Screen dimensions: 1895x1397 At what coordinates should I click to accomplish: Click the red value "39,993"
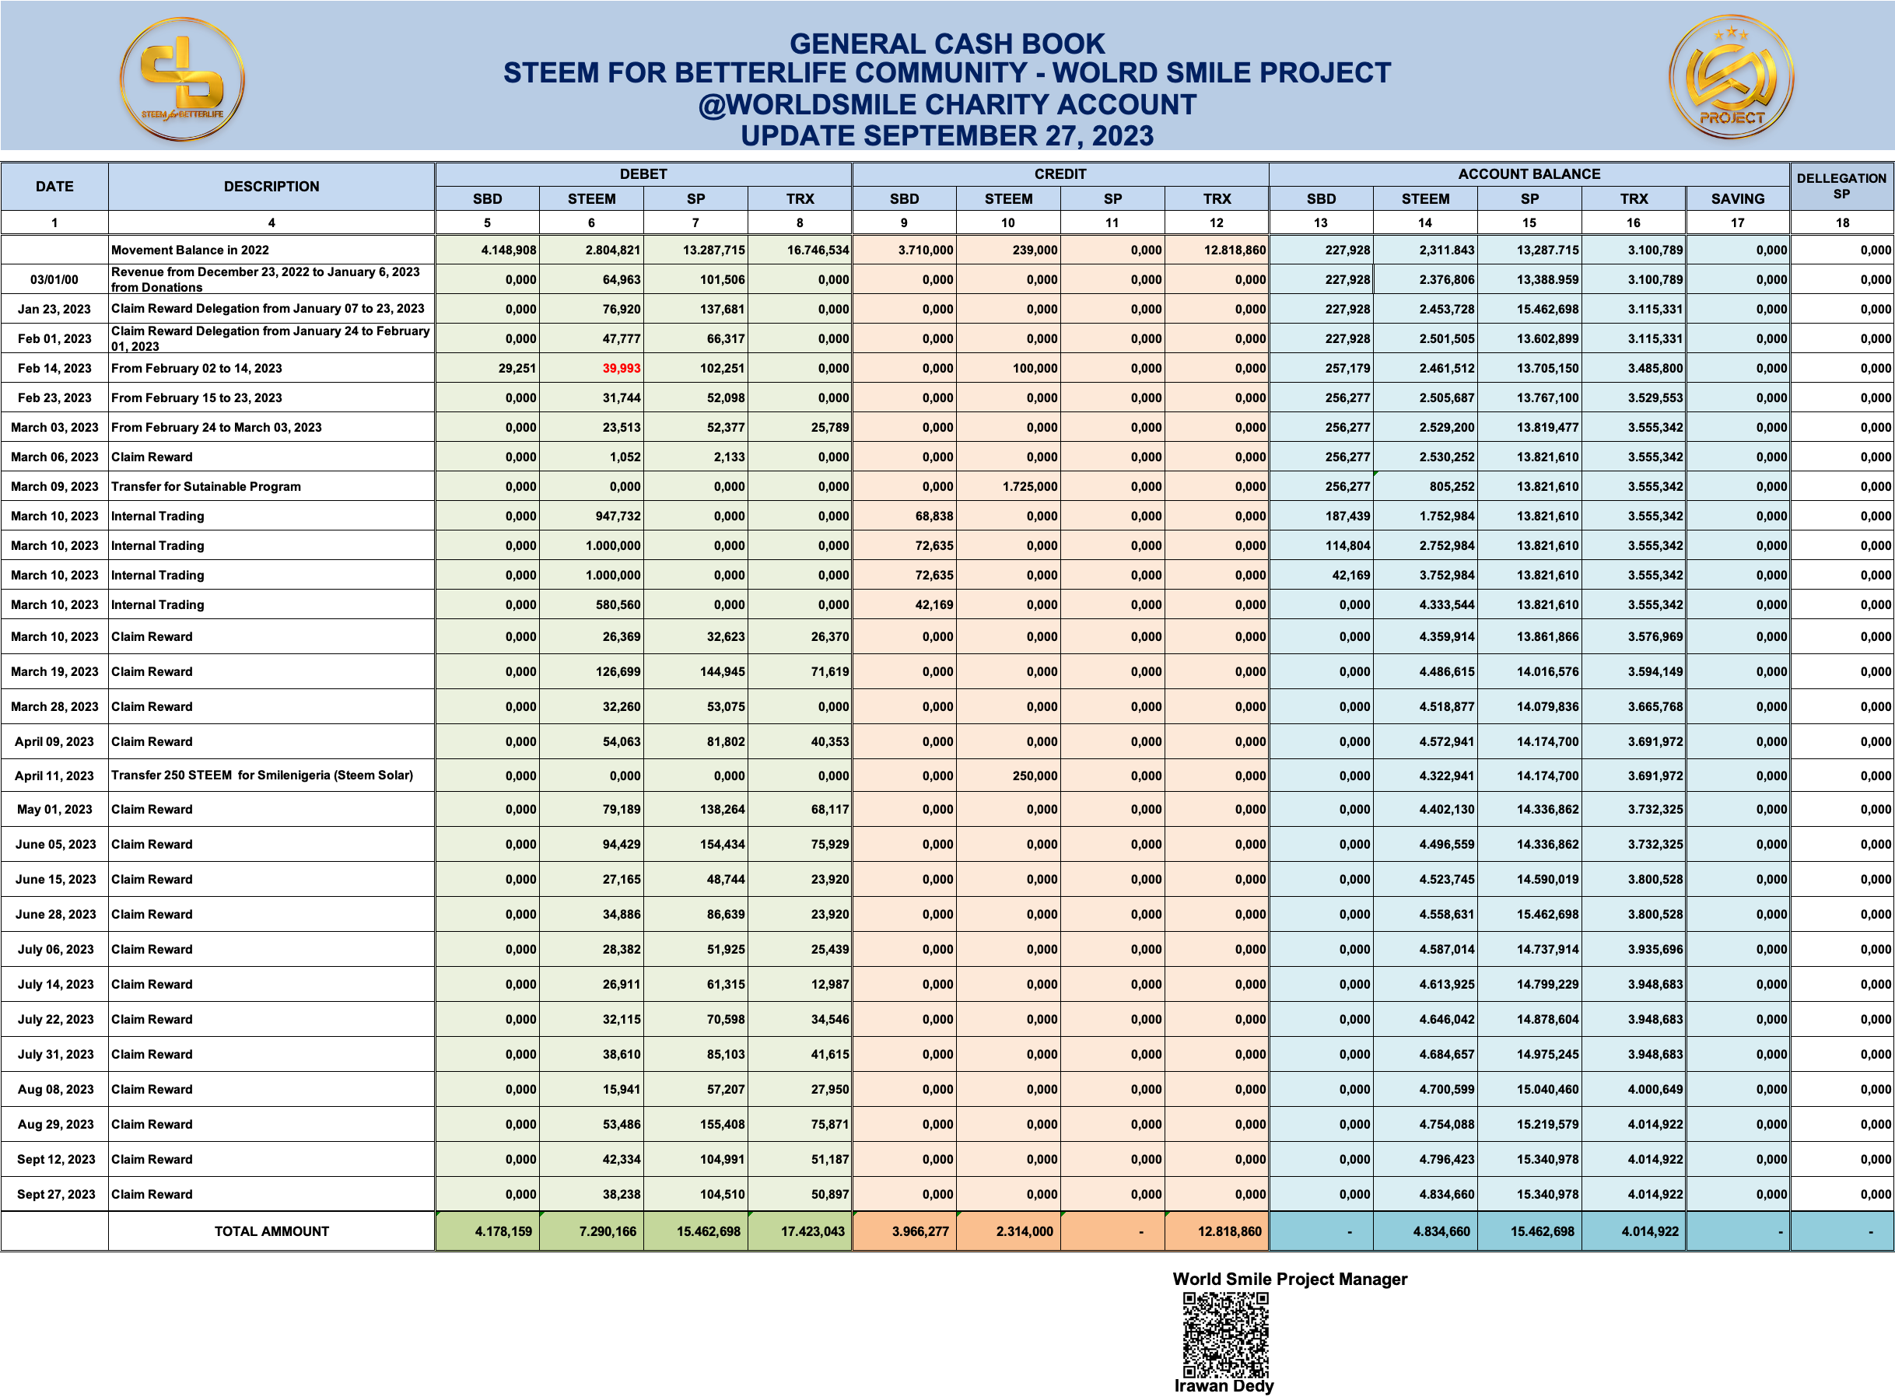pyautogui.click(x=622, y=369)
